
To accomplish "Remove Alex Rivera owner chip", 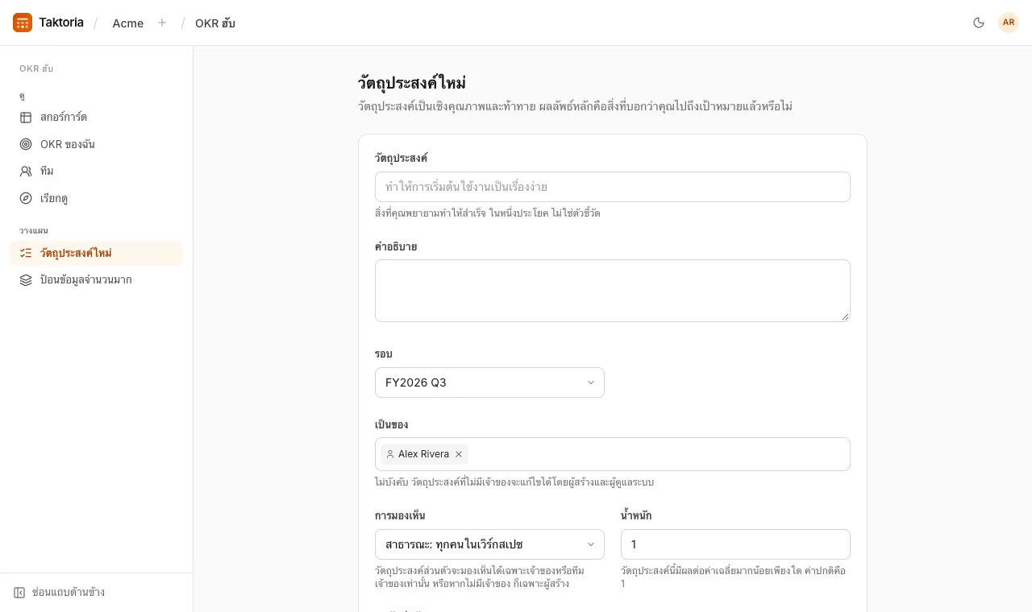I will pyautogui.click(x=459, y=454).
